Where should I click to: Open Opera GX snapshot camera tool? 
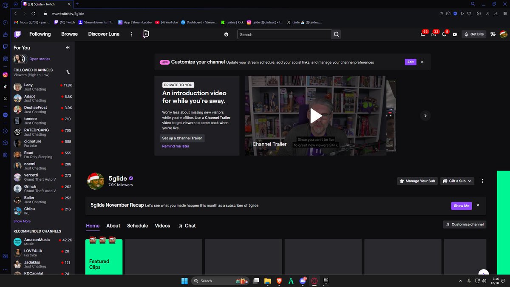[448, 14]
